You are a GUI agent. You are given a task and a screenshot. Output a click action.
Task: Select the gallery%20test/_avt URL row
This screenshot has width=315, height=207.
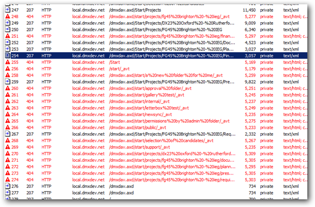[x=147, y=95]
